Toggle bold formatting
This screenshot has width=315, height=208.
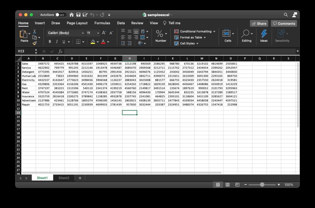(50, 41)
